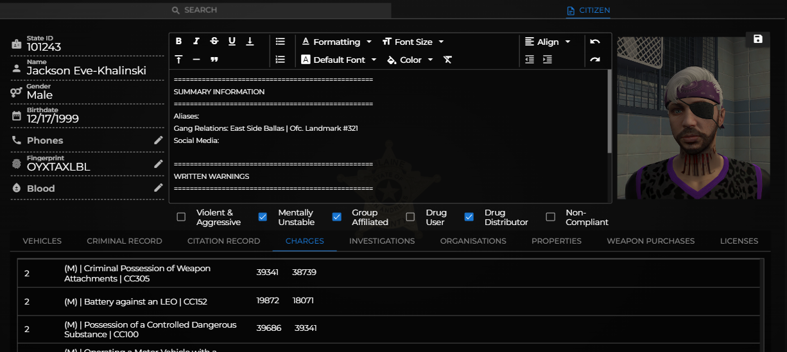The image size is (787, 352).
Task: Click the Citizen document icon
Action: 571,11
